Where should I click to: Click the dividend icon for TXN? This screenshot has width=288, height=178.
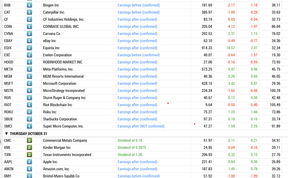[29, 155]
